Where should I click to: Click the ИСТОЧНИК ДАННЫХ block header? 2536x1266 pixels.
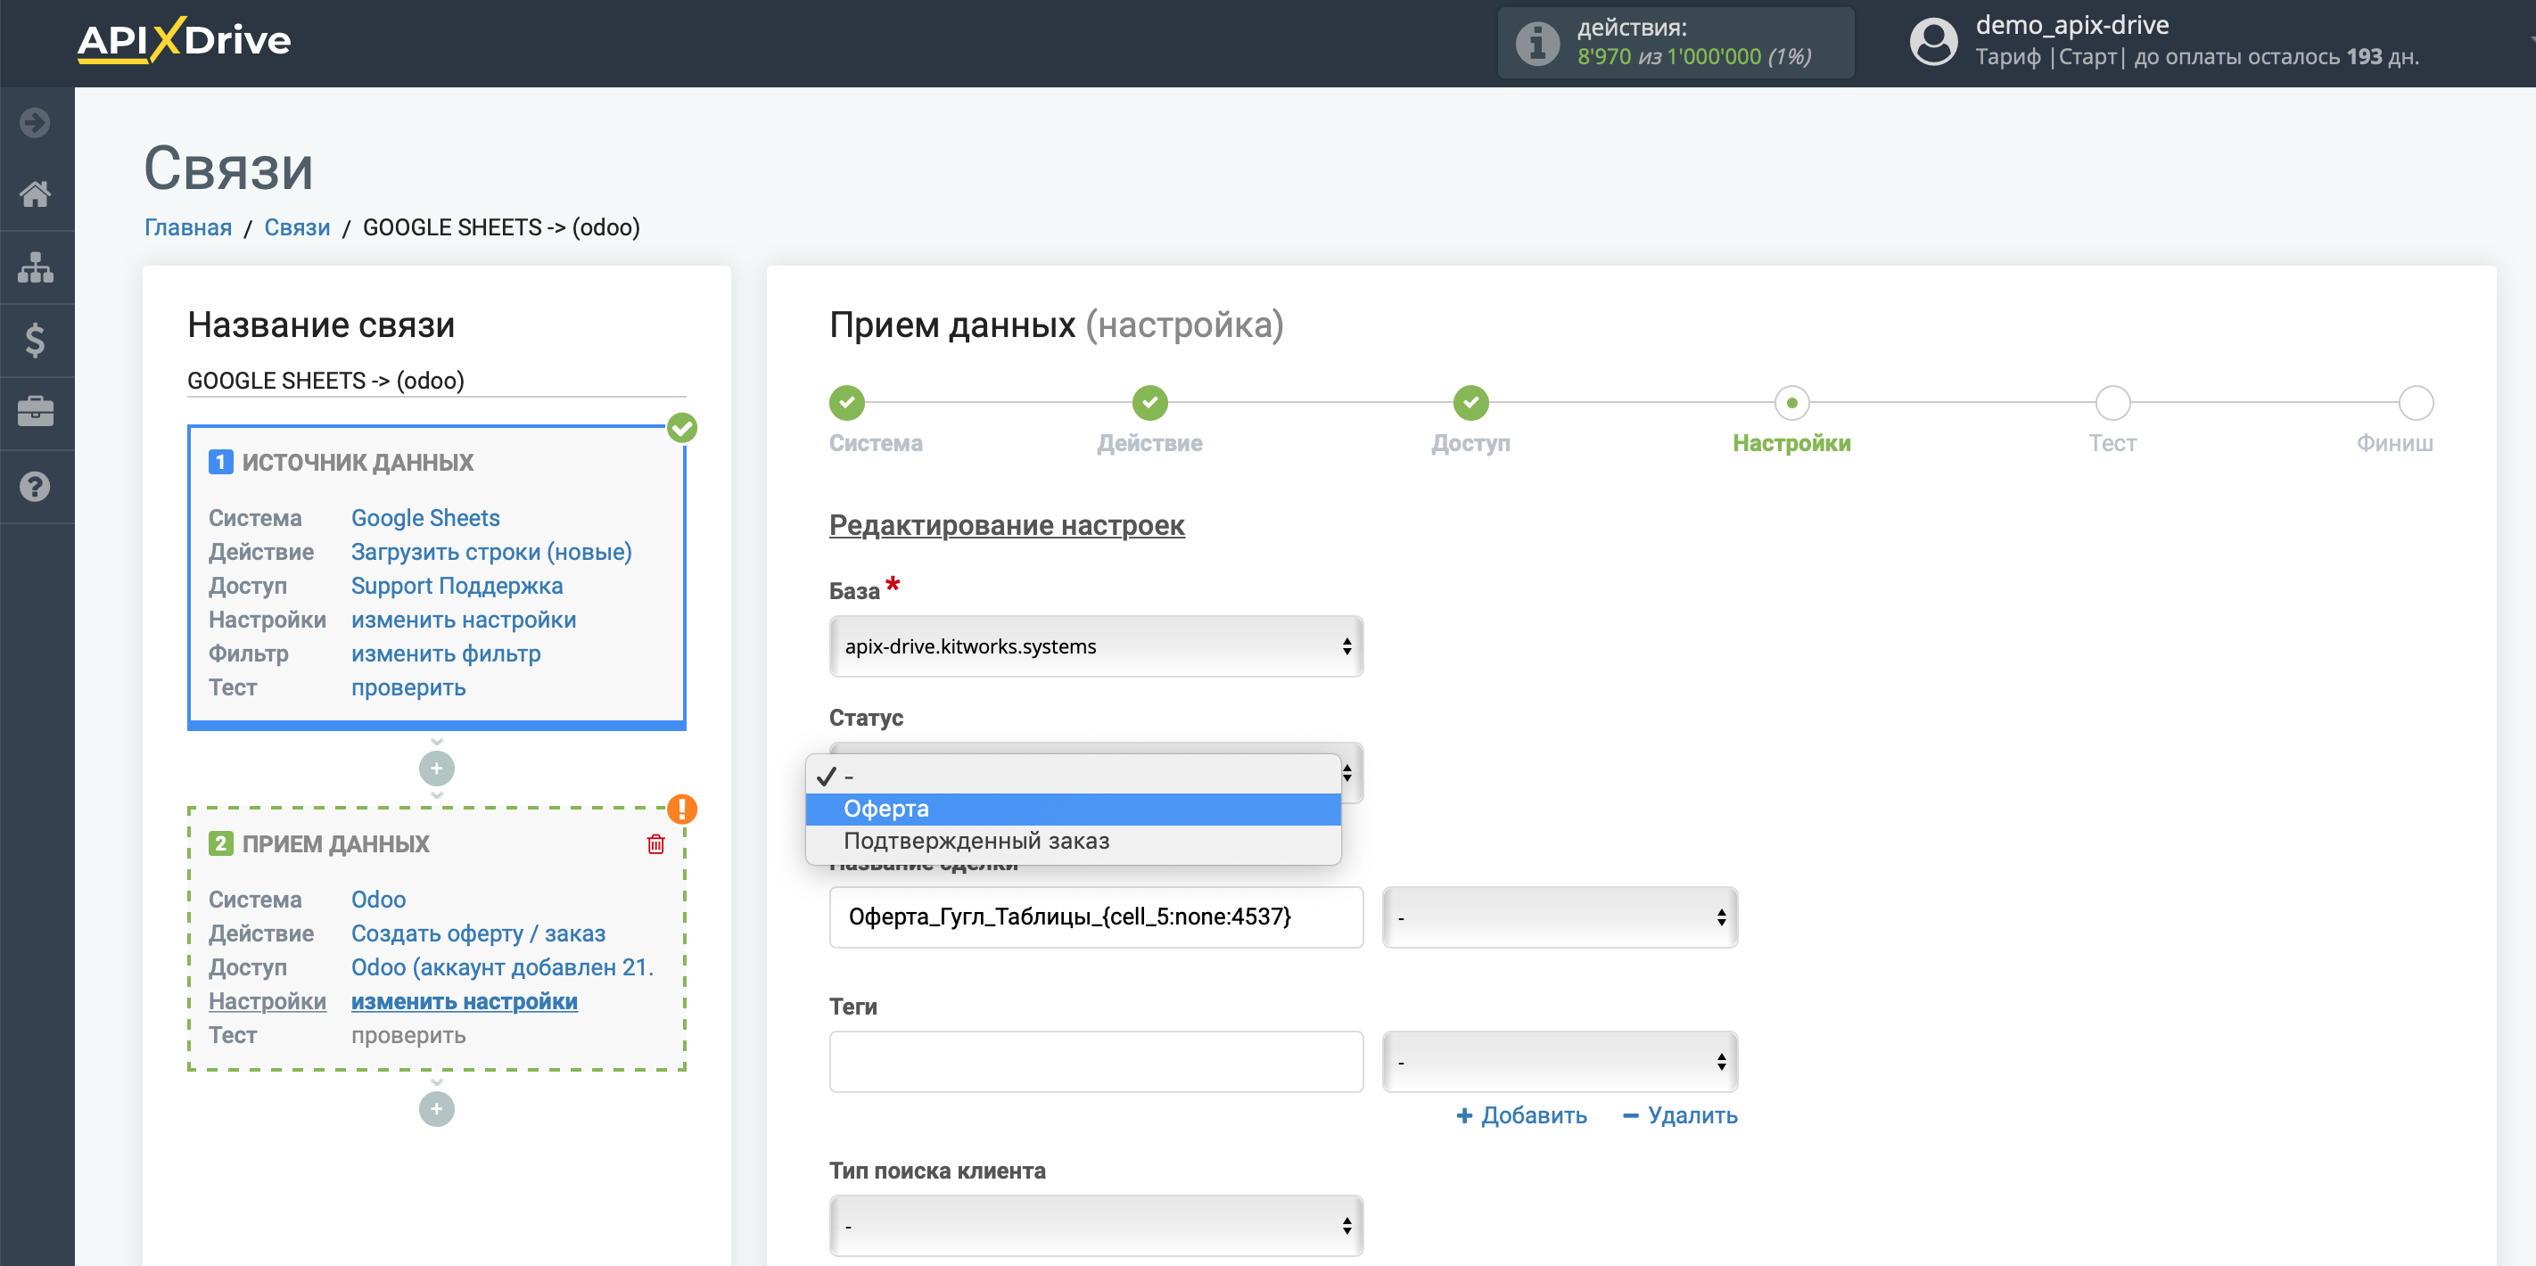[x=358, y=462]
